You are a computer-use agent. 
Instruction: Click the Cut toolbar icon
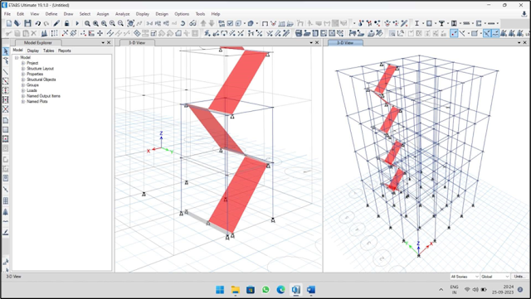pyautogui.click(x=8, y=33)
